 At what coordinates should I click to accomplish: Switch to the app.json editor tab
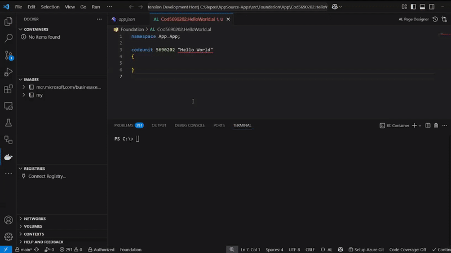pos(127,19)
